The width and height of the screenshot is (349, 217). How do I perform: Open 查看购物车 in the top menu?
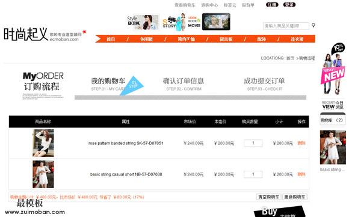pyautogui.click(x=185, y=5)
